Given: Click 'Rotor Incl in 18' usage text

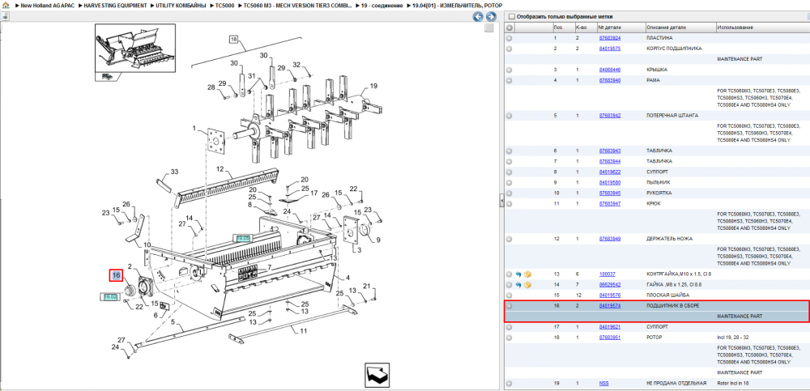Looking at the screenshot, I should 734,383.
